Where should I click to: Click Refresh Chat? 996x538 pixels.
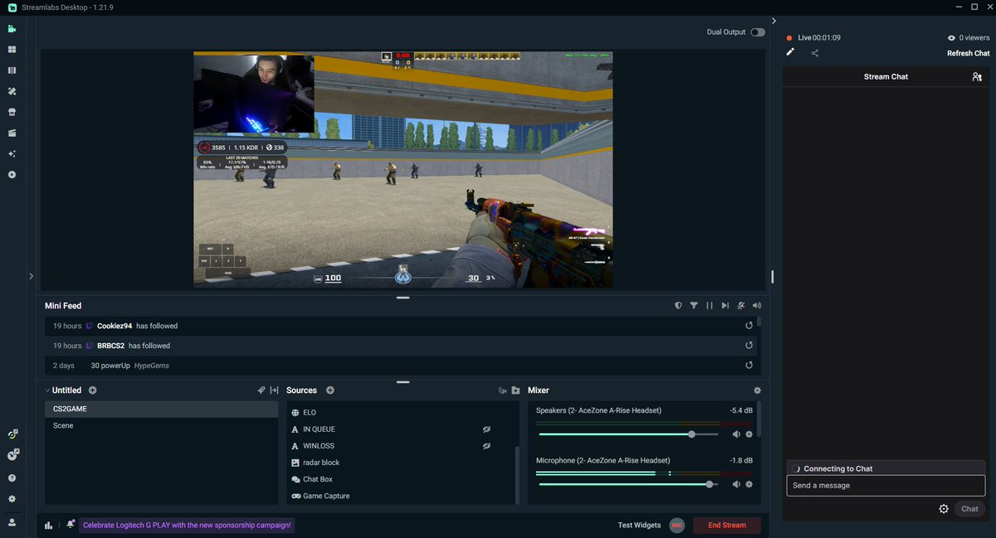point(968,53)
